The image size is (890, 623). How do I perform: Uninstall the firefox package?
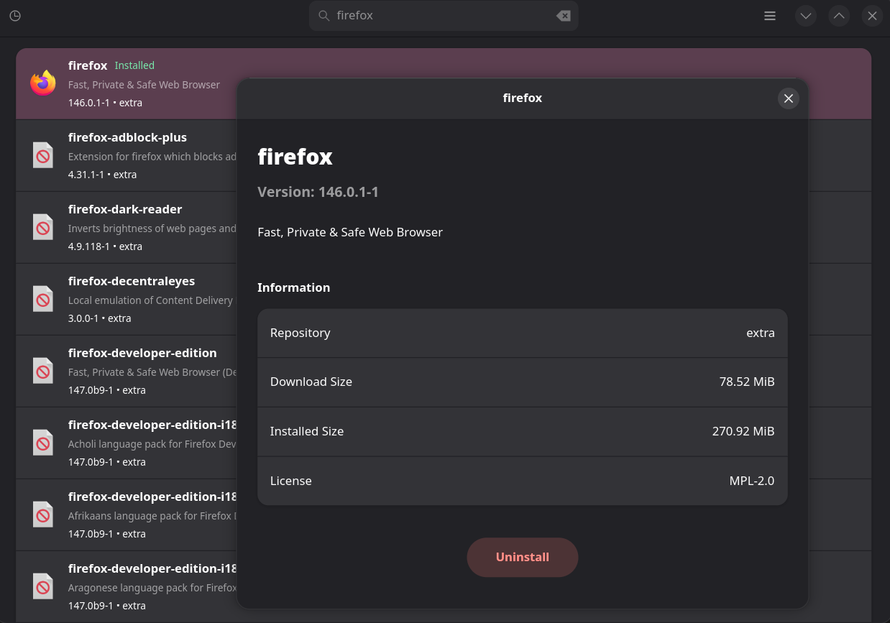tap(523, 557)
